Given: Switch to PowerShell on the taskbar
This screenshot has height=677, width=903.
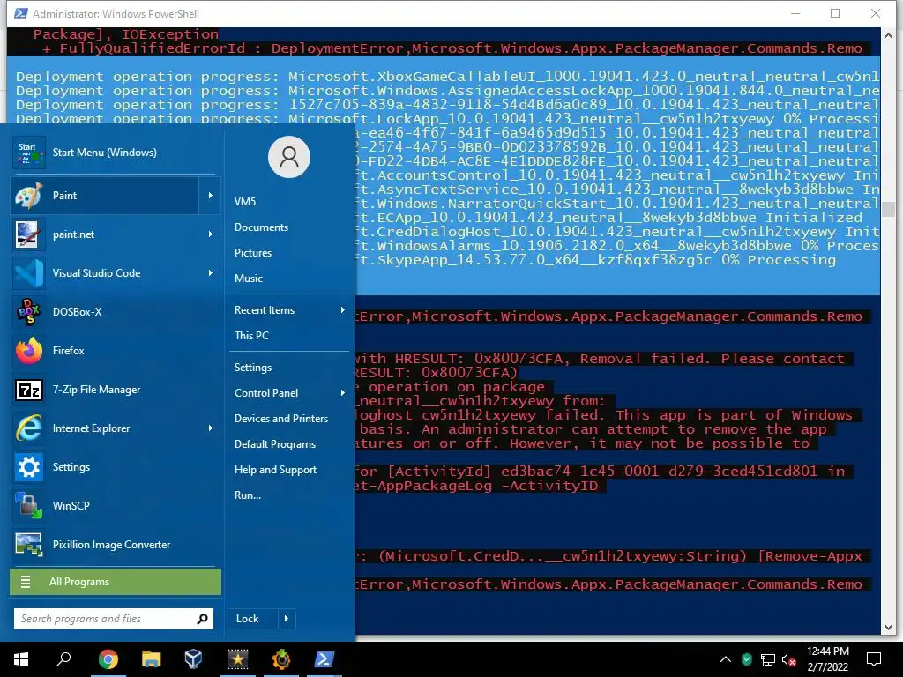Looking at the screenshot, I should (325, 659).
